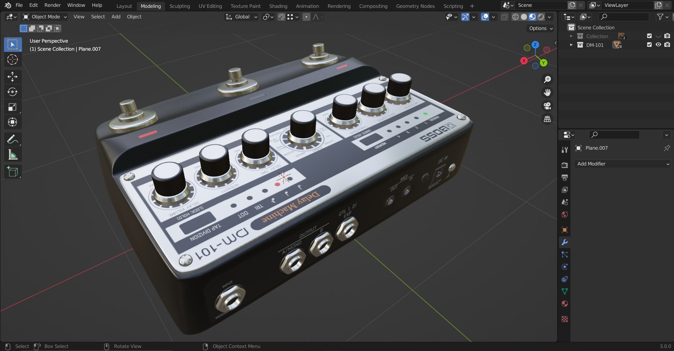Open the Material properties tab
The image size is (674, 351).
(x=564, y=304)
